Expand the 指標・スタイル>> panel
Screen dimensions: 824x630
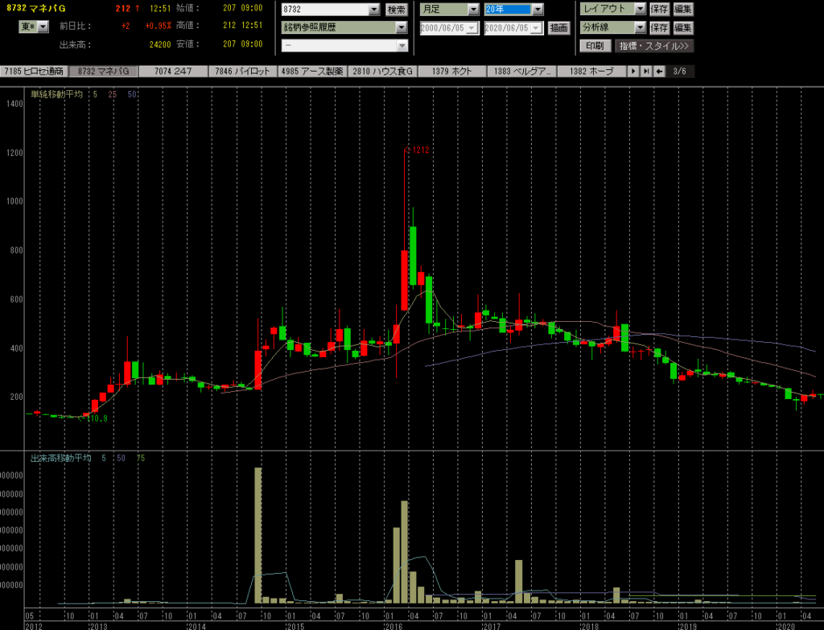pyautogui.click(x=654, y=45)
